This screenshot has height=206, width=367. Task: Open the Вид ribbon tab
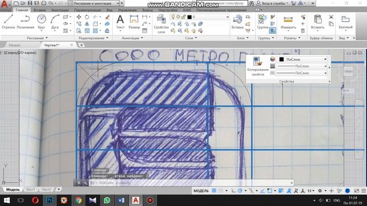[110, 10]
